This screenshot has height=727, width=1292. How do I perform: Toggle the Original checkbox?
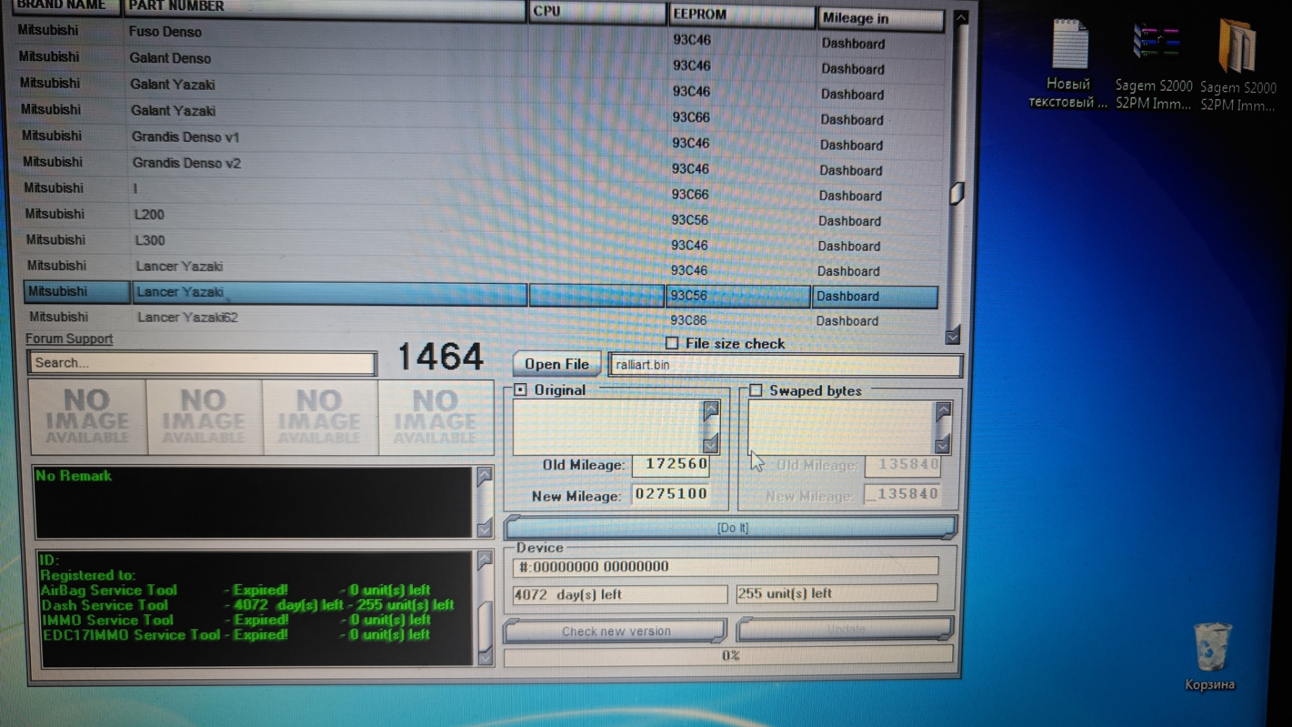(x=520, y=390)
